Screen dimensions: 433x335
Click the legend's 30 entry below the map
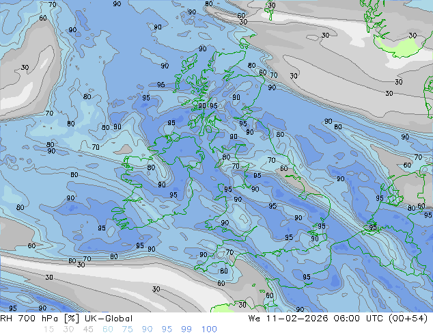pyautogui.click(x=68, y=330)
